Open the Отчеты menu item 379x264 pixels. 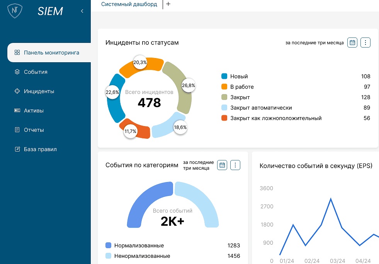pyautogui.click(x=34, y=130)
